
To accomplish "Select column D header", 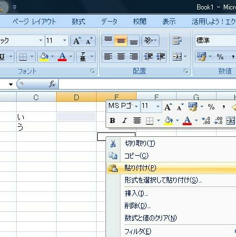I will [x=76, y=97].
